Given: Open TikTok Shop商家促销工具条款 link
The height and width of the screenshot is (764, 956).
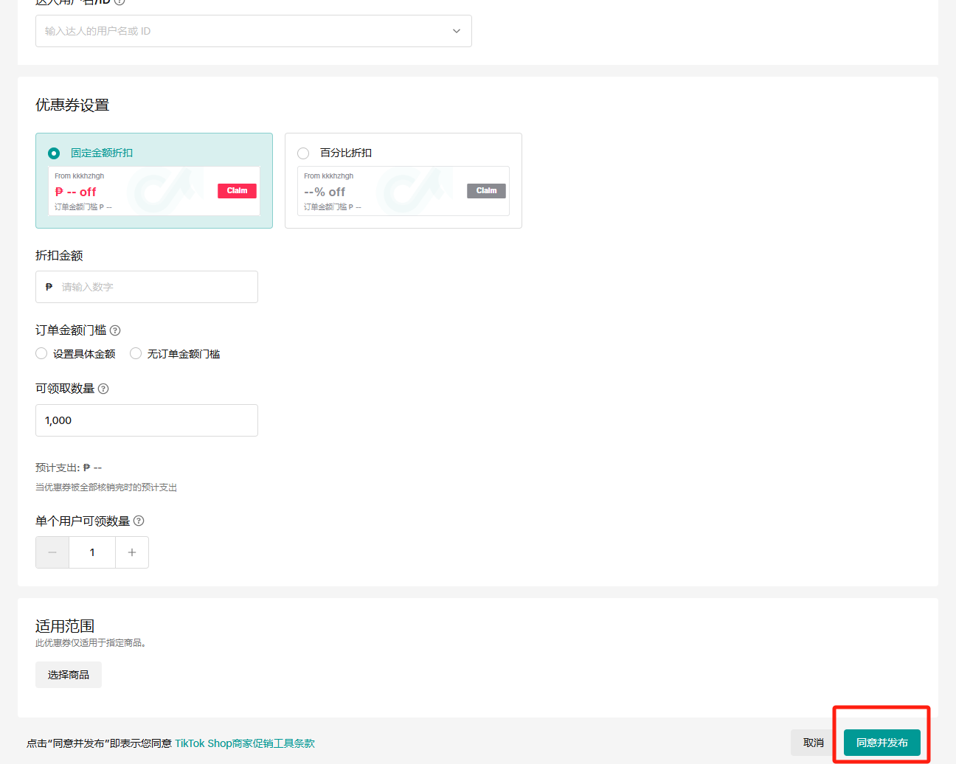Looking at the screenshot, I should [245, 743].
